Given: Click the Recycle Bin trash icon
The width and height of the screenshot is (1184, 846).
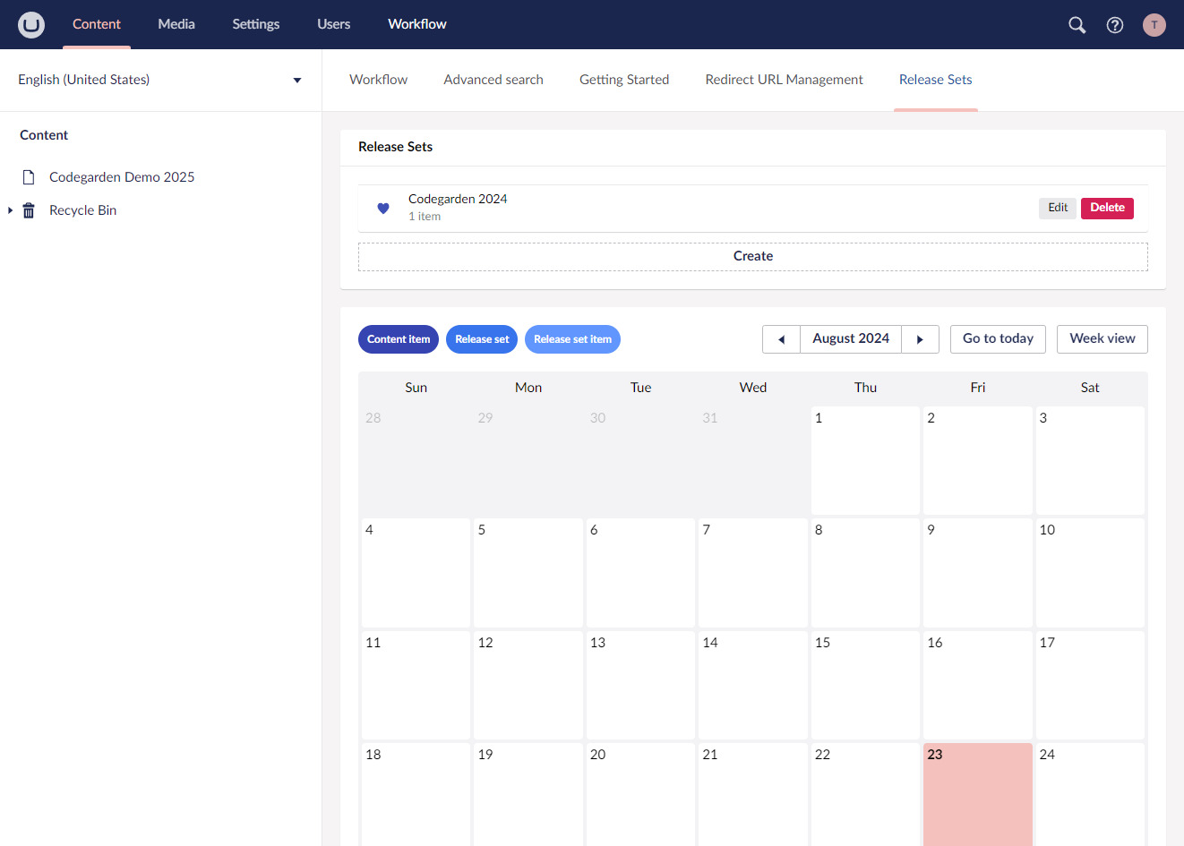Looking at the screenshot, I should point(28,209).
